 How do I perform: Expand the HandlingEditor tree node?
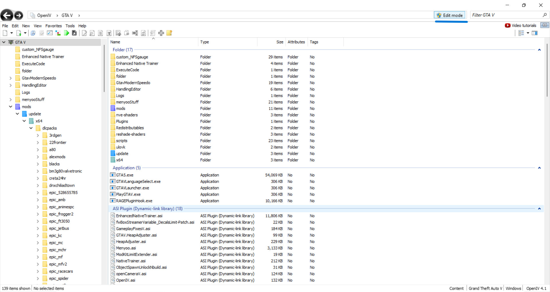pos(11,85)
